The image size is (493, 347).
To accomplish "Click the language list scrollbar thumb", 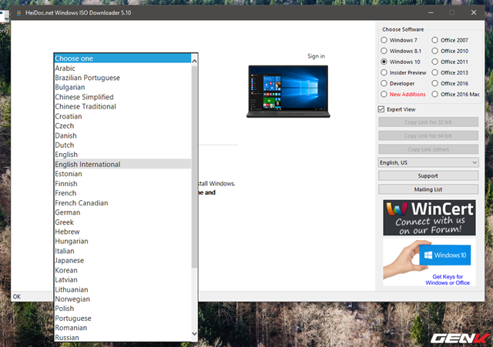I will 194,167.
